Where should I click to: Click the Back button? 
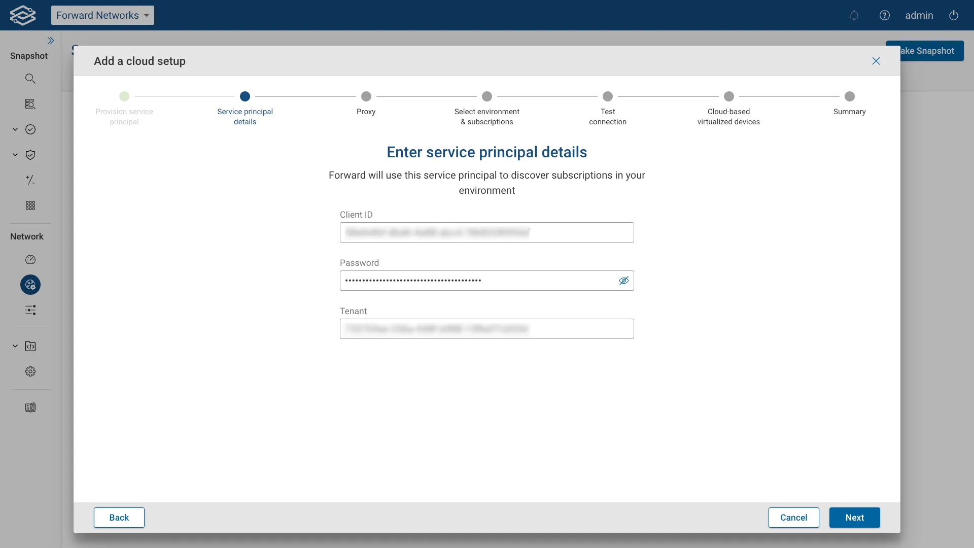coord(119,518)
